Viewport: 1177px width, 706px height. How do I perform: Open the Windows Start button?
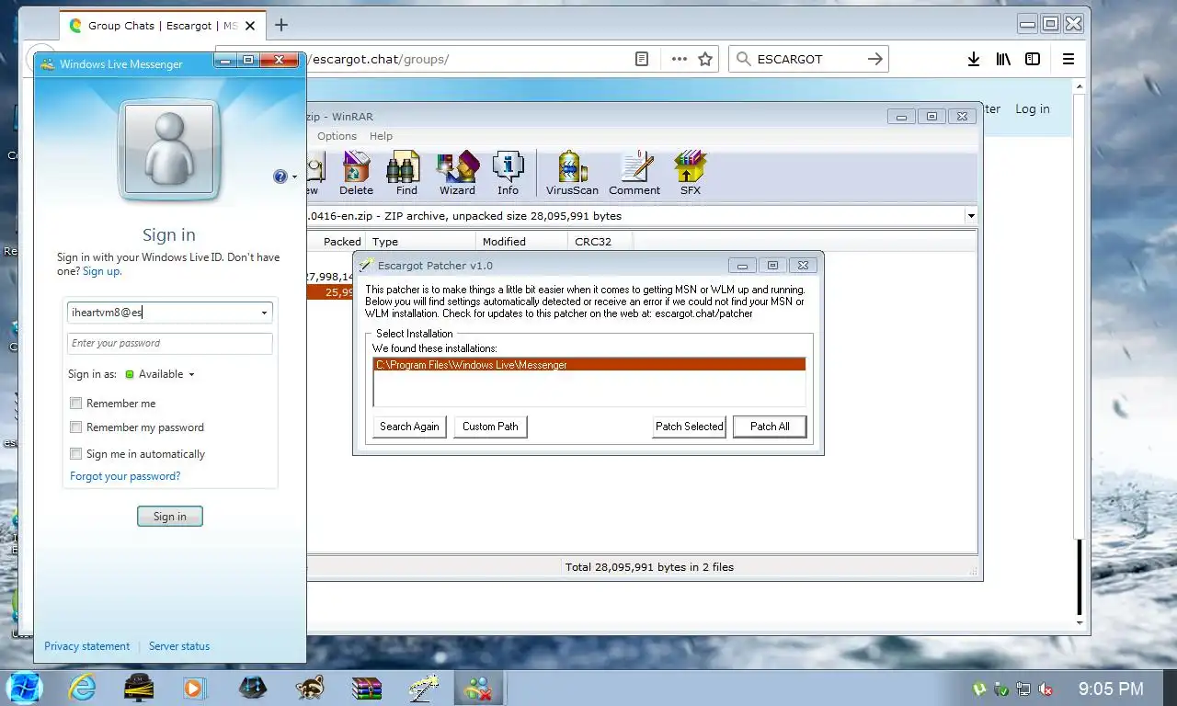click(24, 688)
